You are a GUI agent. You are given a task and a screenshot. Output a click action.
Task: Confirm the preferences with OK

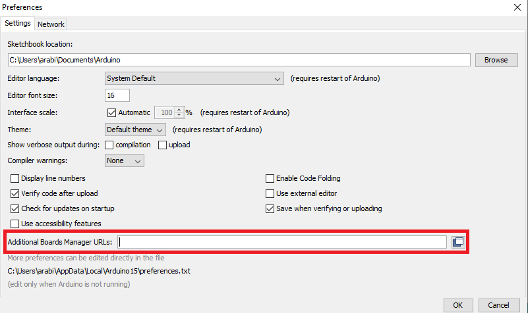coord(458,305)
